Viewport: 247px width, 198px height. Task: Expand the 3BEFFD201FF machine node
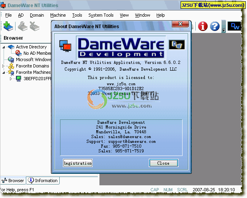[11, 79]
